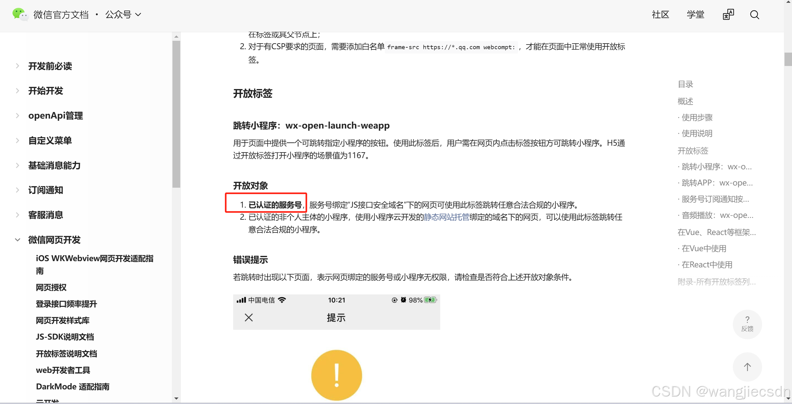Open the 反馈 feedback question icon
Image resolution: width=792 pixels, height=404 pixels.
(747, 324)
